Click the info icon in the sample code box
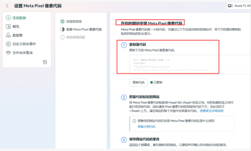The width and height of the screenshot is (251, 151). pos(134,121)
